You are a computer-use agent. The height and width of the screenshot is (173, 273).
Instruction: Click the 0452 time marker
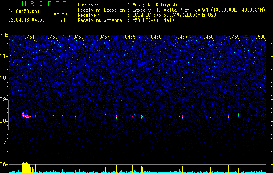click(x=53, y=37)
